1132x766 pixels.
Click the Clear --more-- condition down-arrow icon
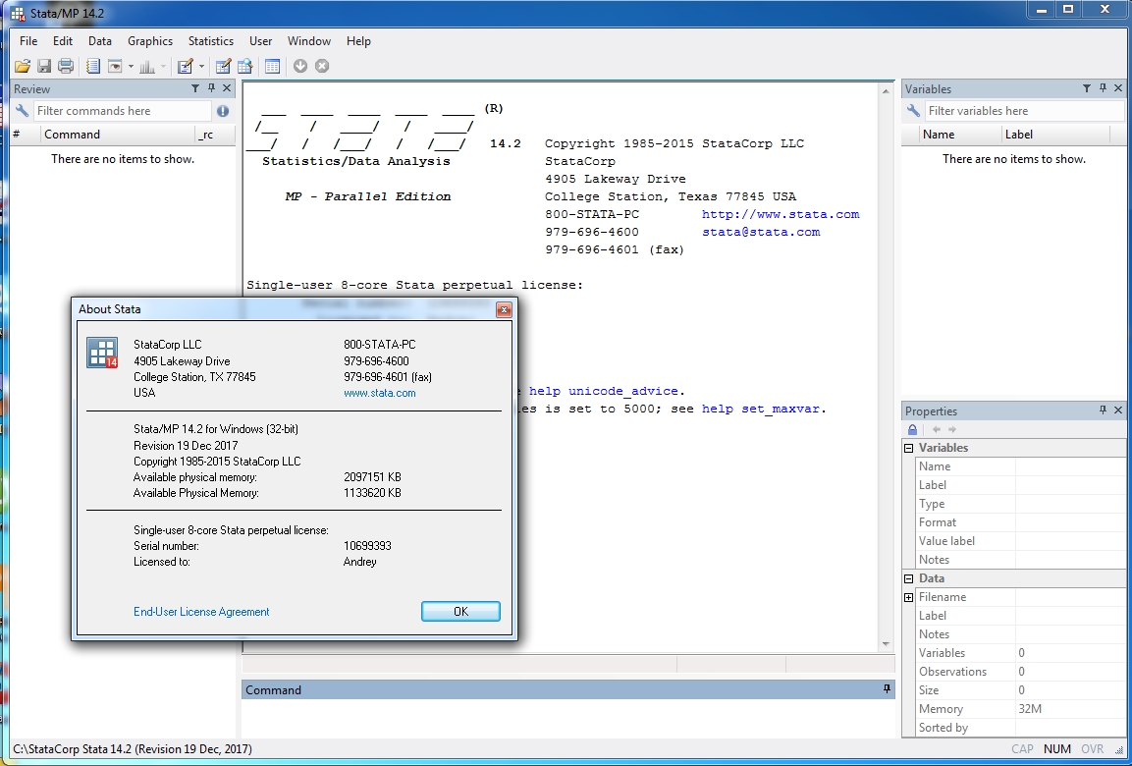pos(300,67)
